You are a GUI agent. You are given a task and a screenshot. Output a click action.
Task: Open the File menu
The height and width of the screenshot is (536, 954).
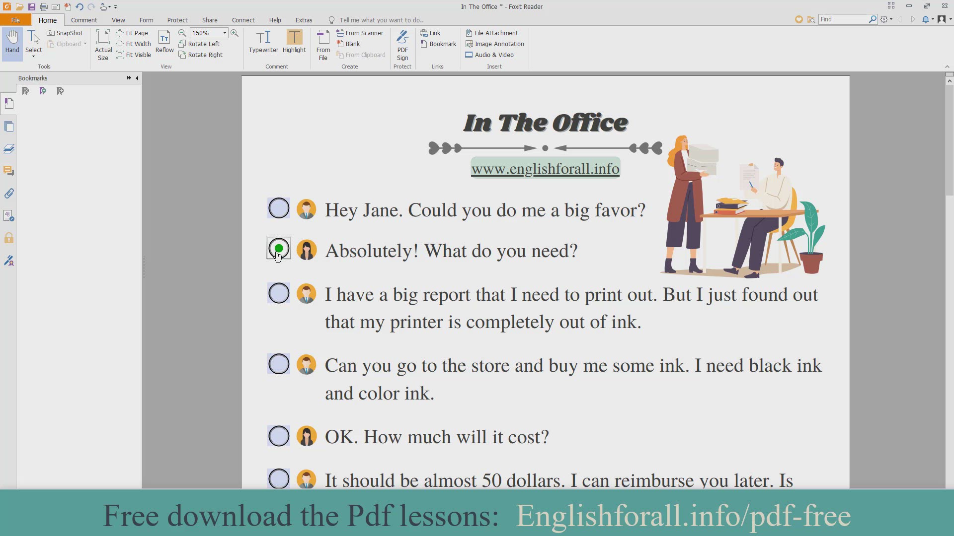15,20
